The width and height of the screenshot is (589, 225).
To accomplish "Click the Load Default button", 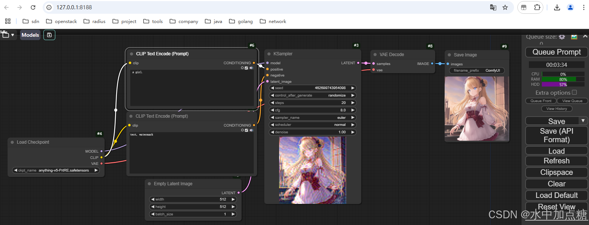I will 557,195.
